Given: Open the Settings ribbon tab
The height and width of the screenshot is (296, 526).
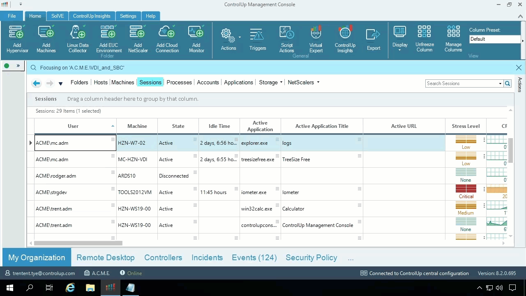Looking at the screenshot, I should [128, 16].
